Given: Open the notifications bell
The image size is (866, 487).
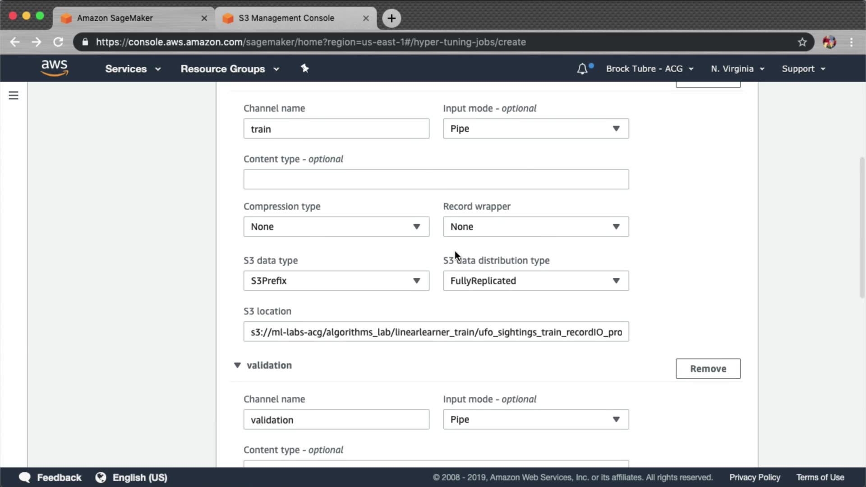Looking at the screenshot, I should pyautogui.click(x=582, y=69).
